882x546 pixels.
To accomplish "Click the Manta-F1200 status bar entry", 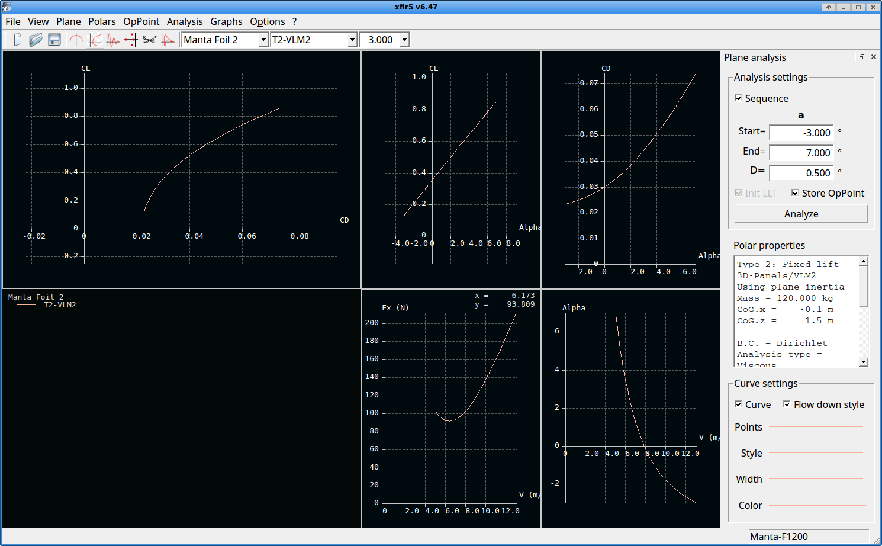I will [809, 537].
